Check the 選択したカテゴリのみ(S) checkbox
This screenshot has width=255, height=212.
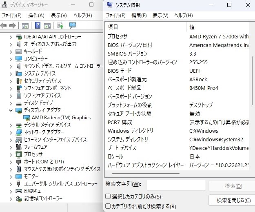pyautogui.click(x=108, y=196)
